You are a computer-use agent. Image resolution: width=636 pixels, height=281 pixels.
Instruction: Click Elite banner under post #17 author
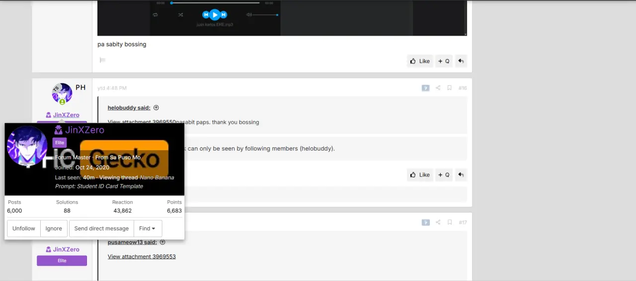[62, 261]
